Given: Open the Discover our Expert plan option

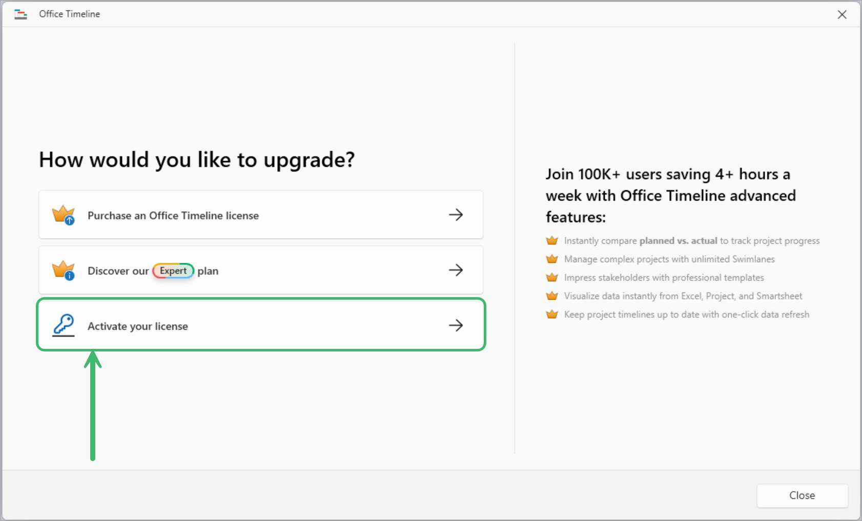Looking at the screenshot, I should pyautogui.click(x=260, y=270).
